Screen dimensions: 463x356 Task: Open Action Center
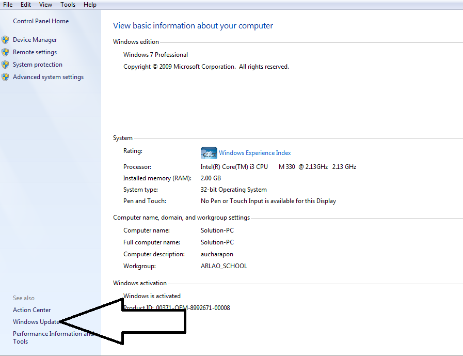point(31,310)
